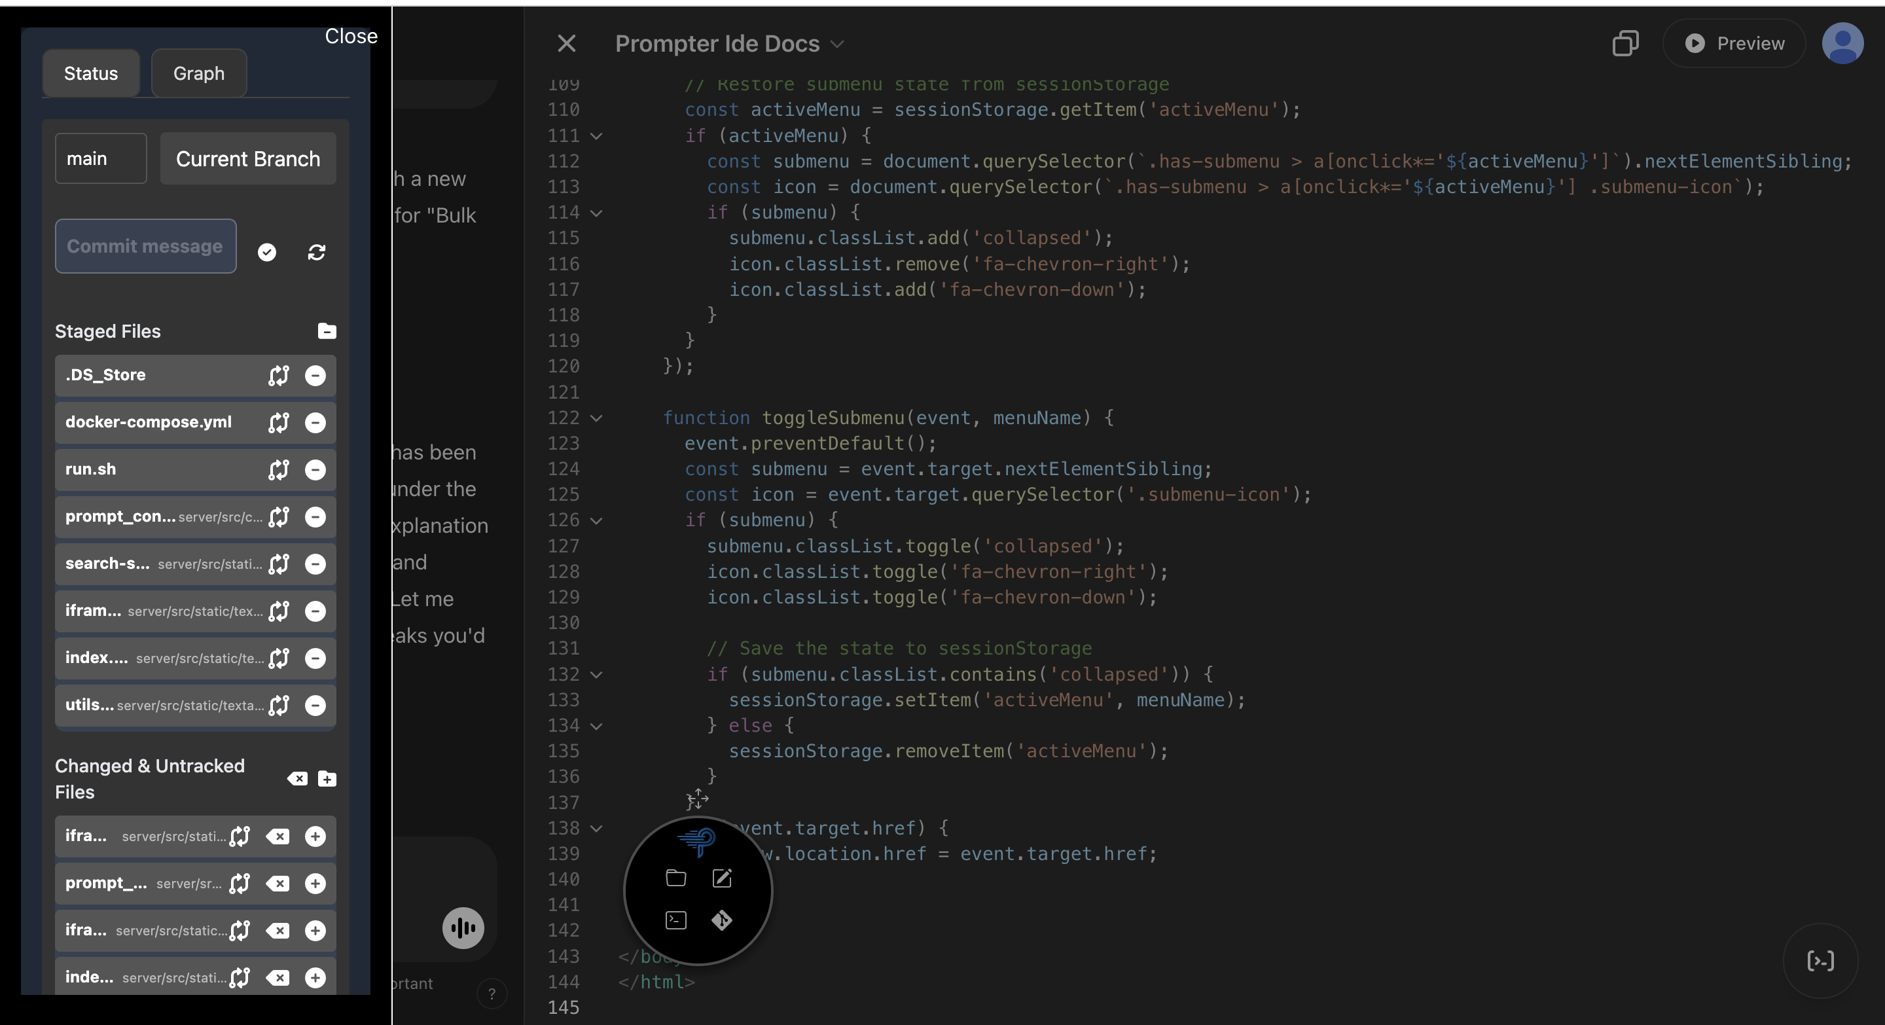Unstage the .DS_Store file
Screen dimensions: 1885x1025
315,375
